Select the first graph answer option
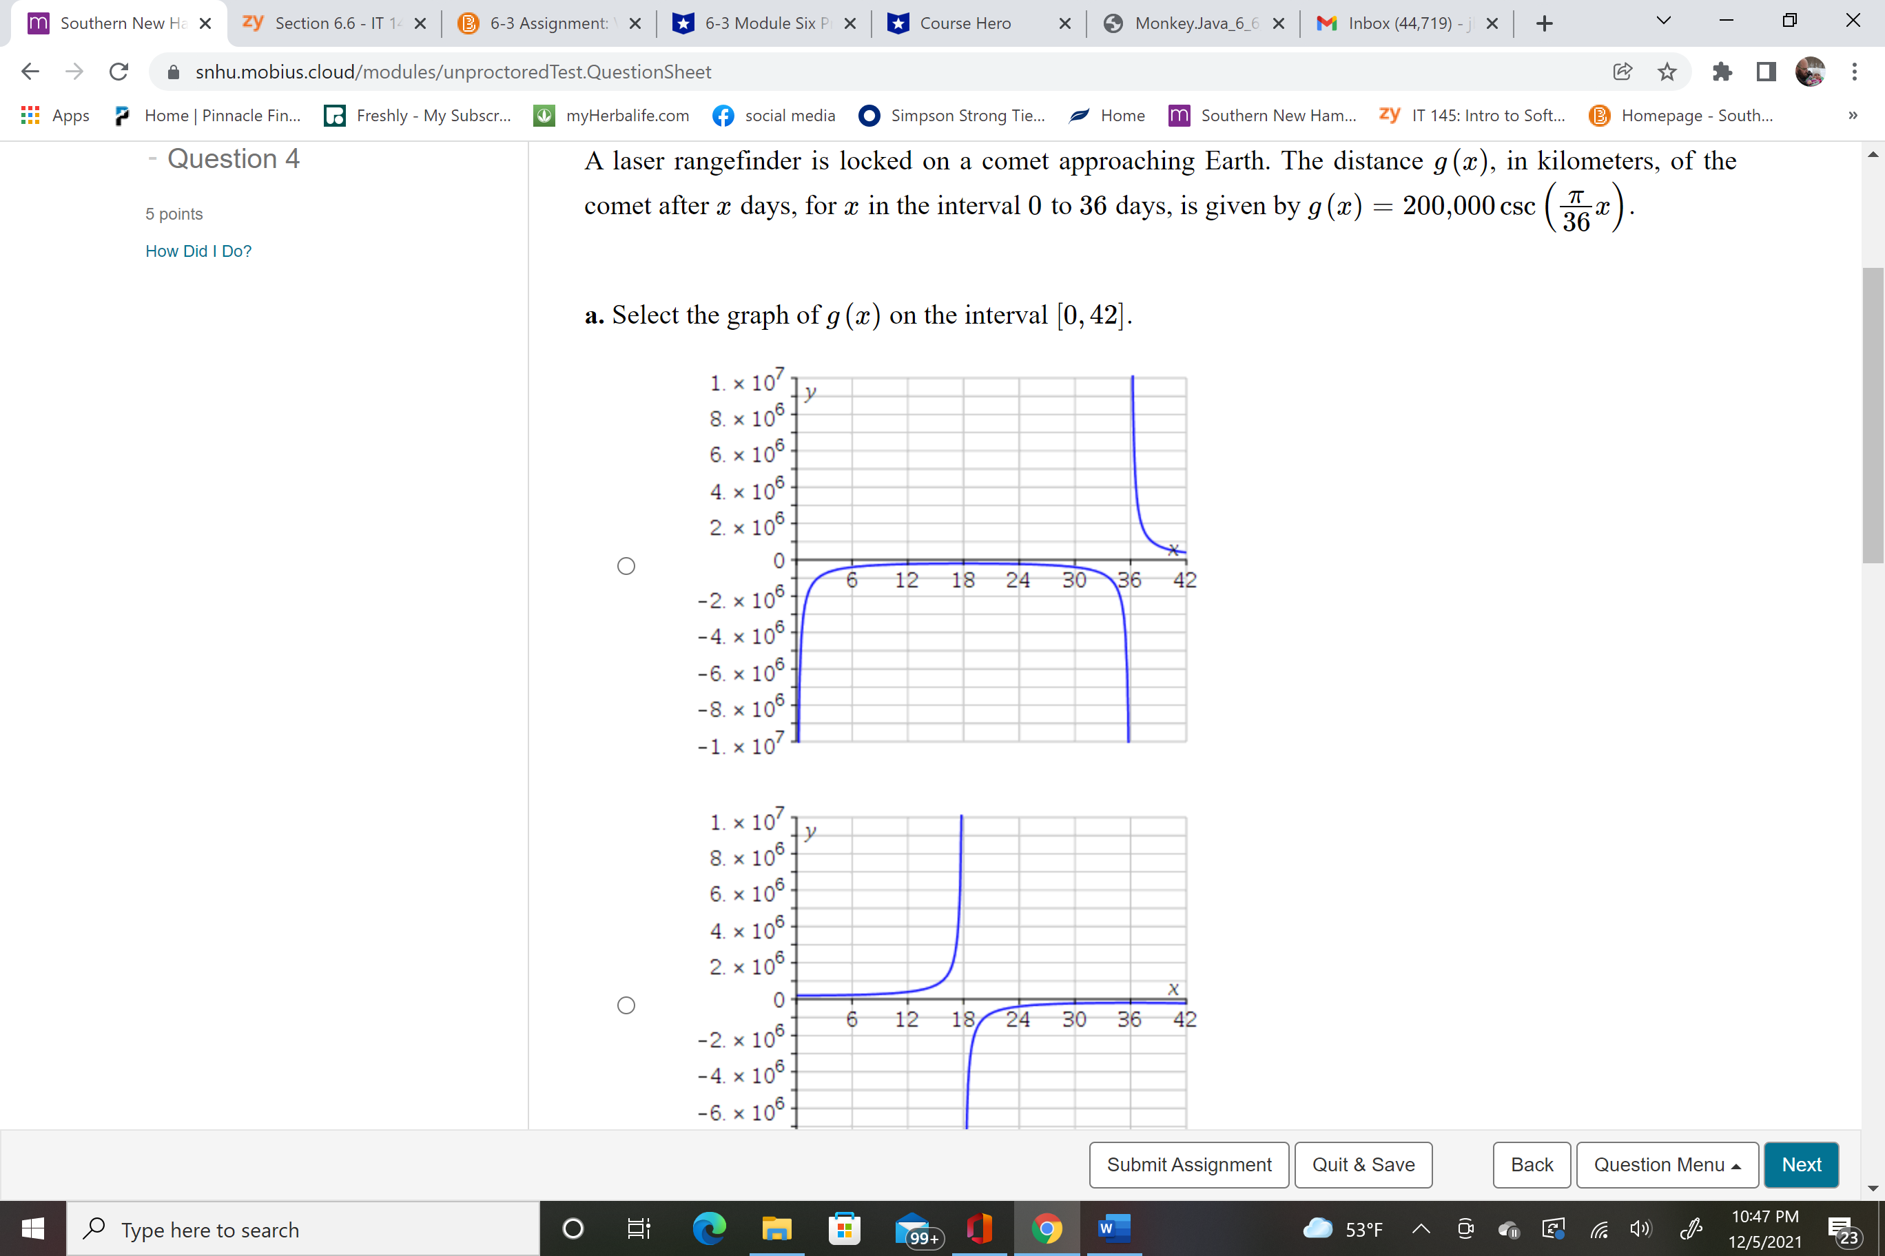The height and width of the screenshot is (1256, 1885). (626, 565)
